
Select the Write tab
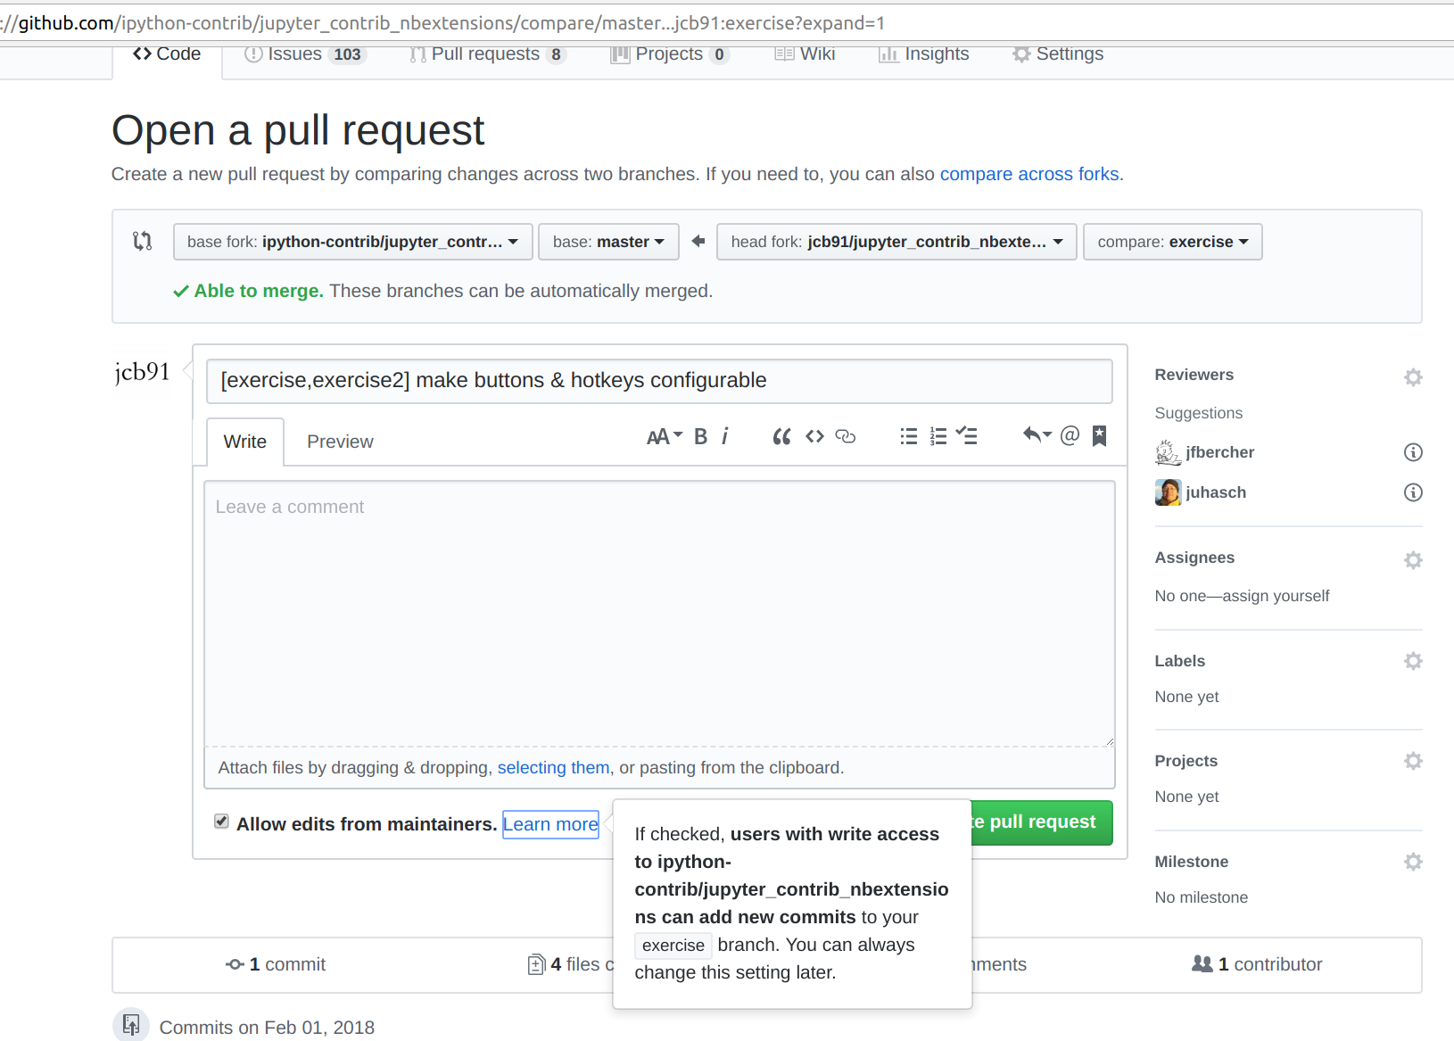(x=245, y=442)
